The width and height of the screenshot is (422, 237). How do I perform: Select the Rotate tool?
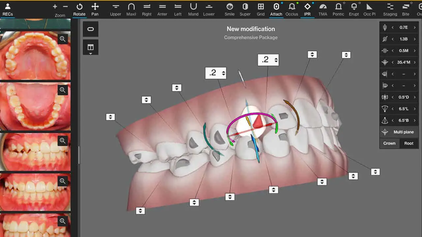[79, 8]
